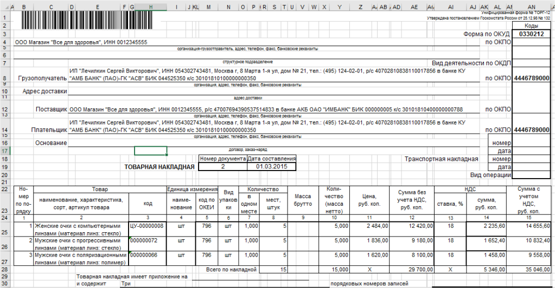Select date cell 01.03.2015
555x288 pixels.
(x=271, y=166)
